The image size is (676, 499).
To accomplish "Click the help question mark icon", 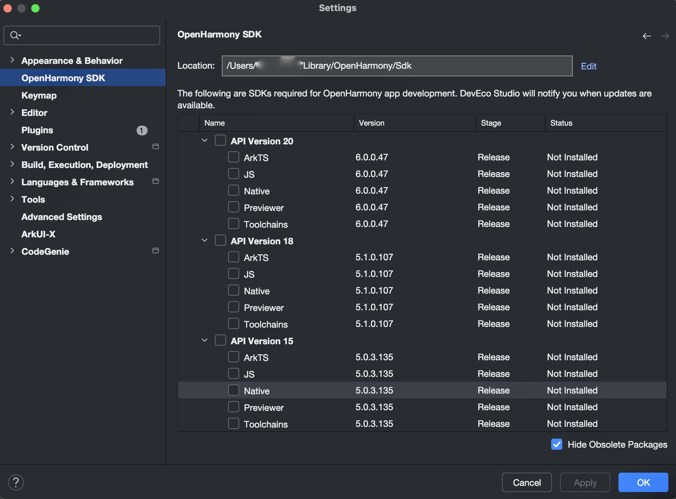I will point(16,482).
